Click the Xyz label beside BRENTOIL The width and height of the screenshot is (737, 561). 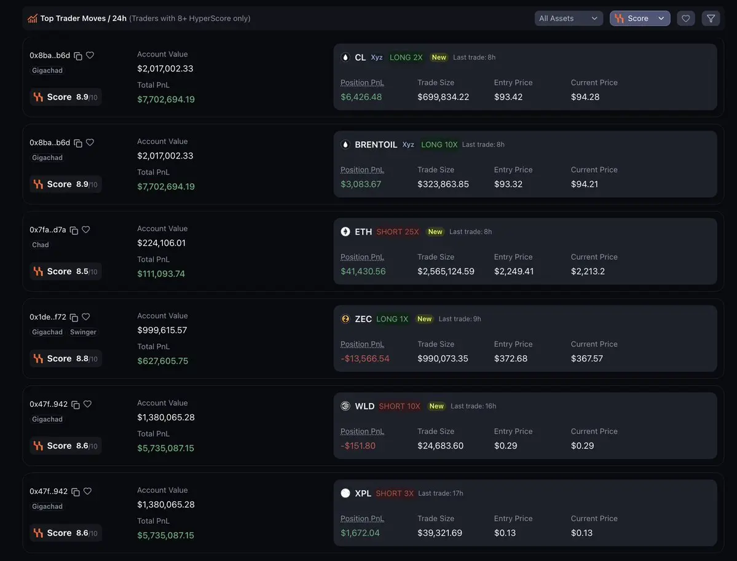[408, 144]
